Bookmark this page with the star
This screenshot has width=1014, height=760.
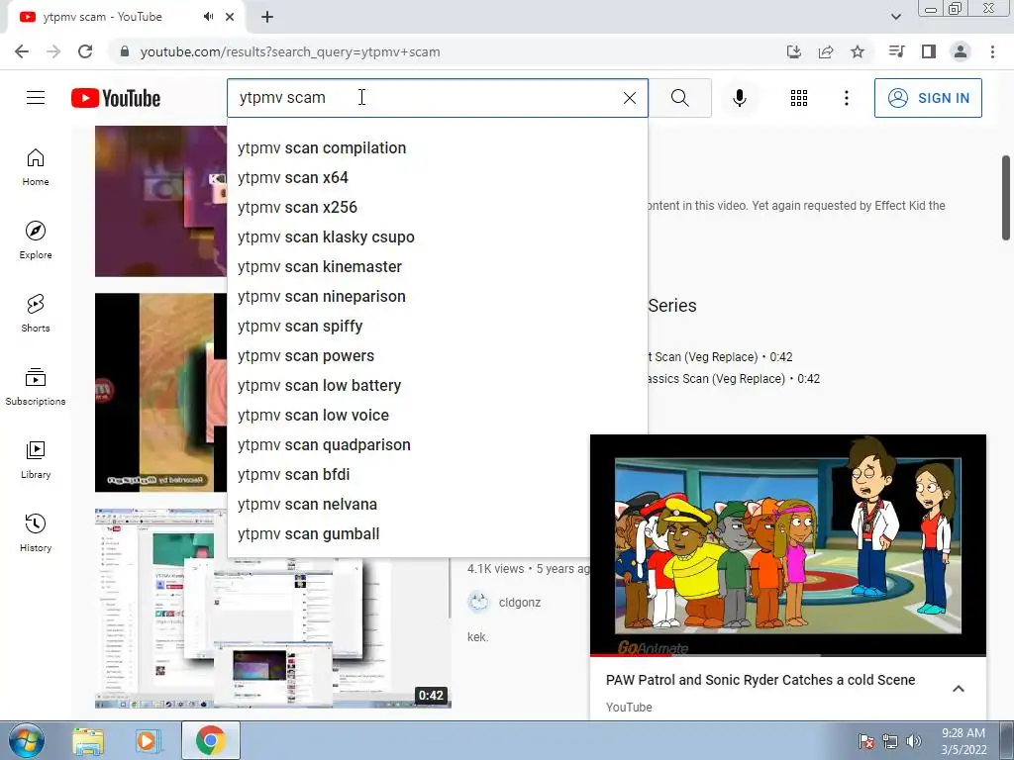click(858, 51)
